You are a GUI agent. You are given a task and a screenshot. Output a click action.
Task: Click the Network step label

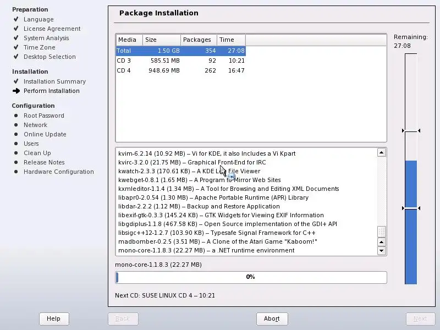(x=35, y=125)
